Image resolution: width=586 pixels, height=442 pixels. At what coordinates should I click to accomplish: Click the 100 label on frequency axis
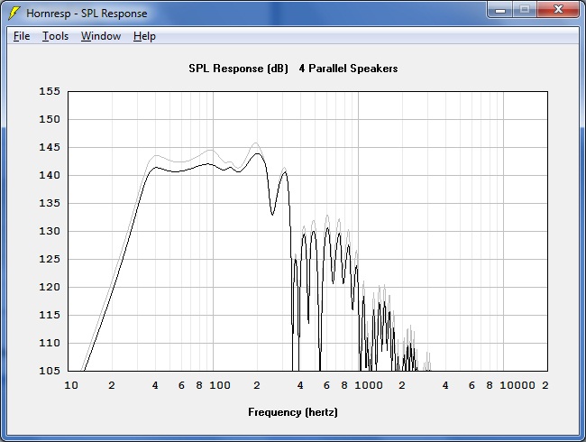(220, 385)
